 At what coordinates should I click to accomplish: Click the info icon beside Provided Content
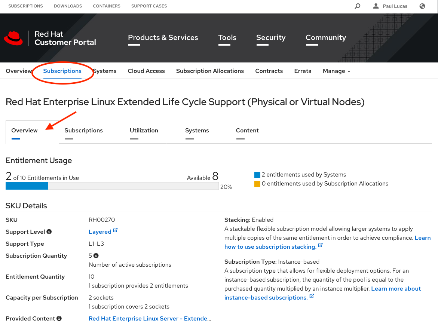point(59,319)
